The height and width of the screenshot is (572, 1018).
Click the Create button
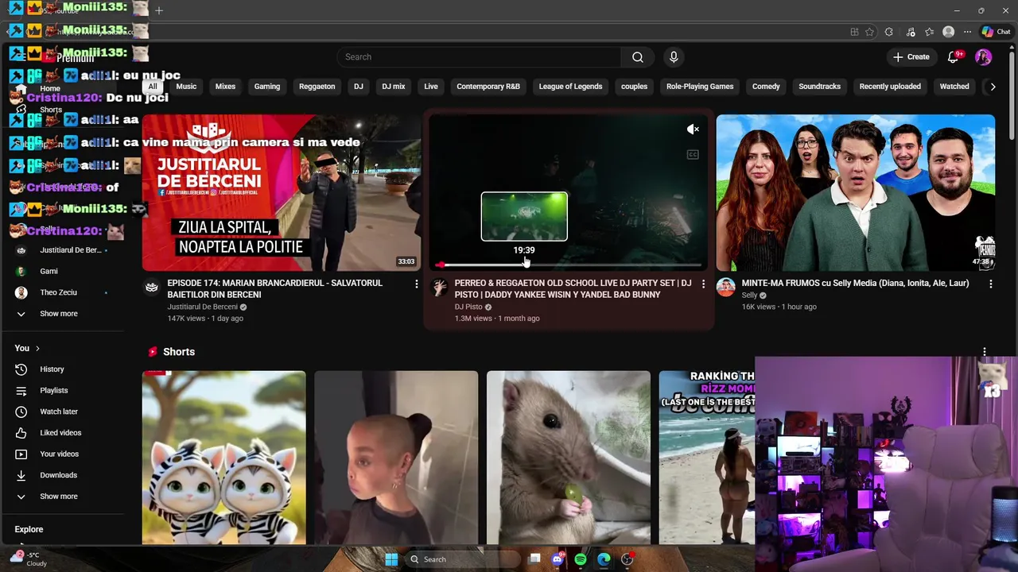click(911, 57)
